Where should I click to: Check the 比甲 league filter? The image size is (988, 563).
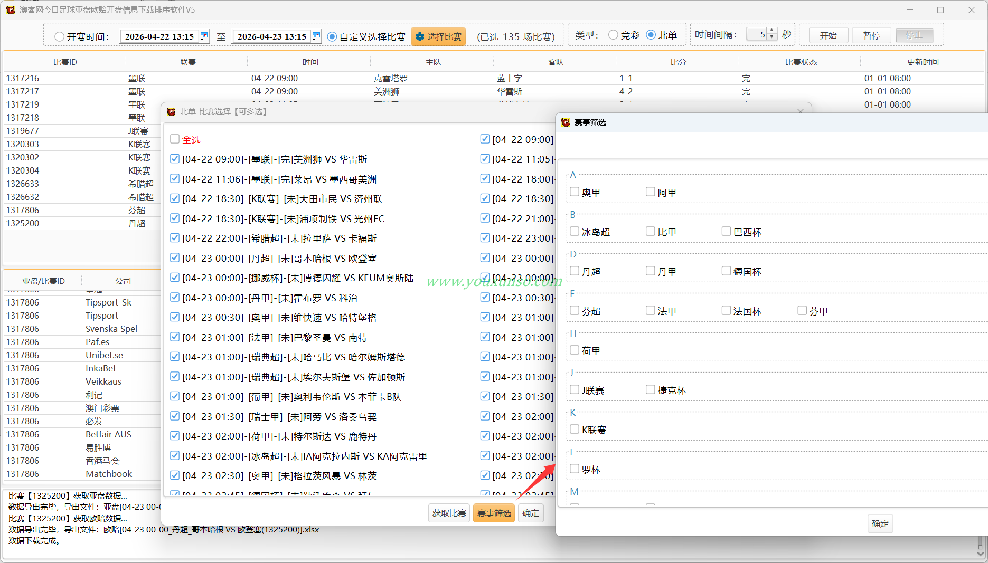point(651,232)
